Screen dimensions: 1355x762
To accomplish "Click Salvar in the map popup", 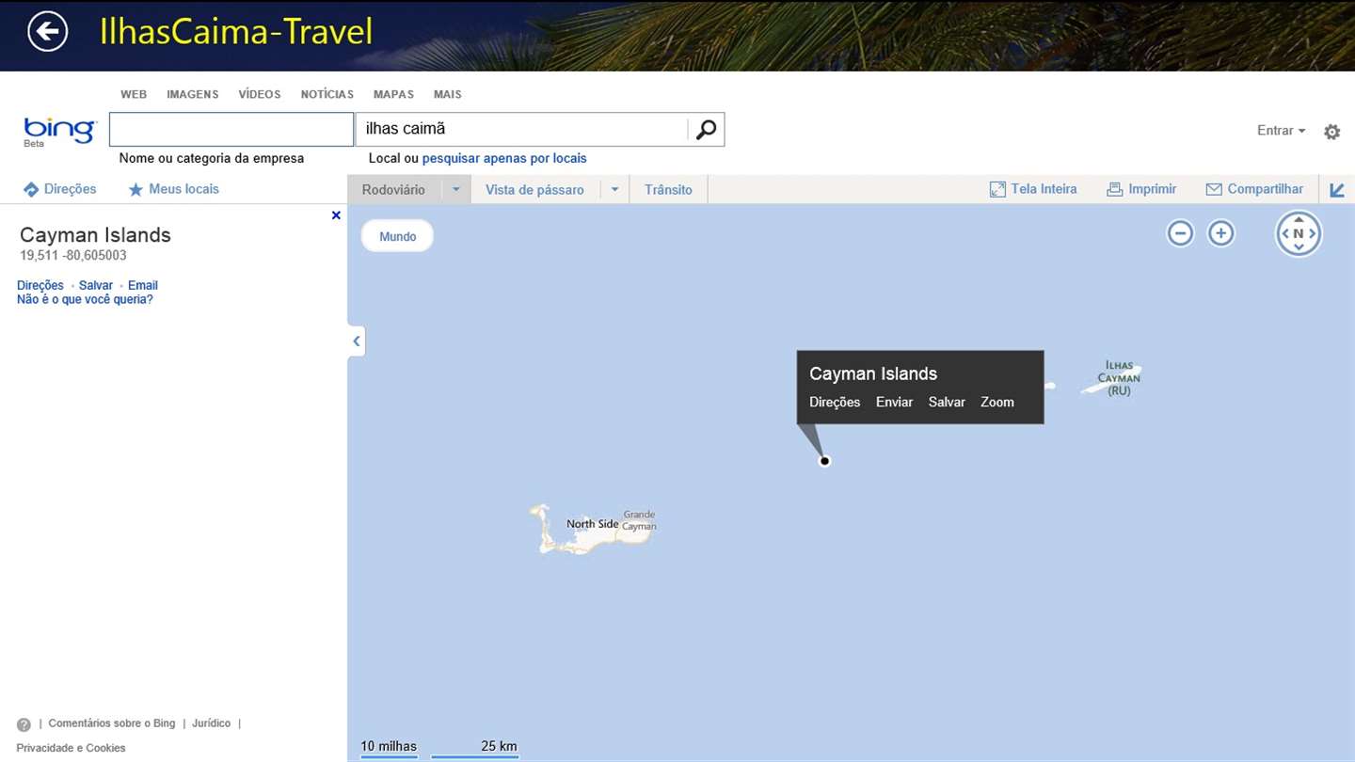I will point(947,402).
